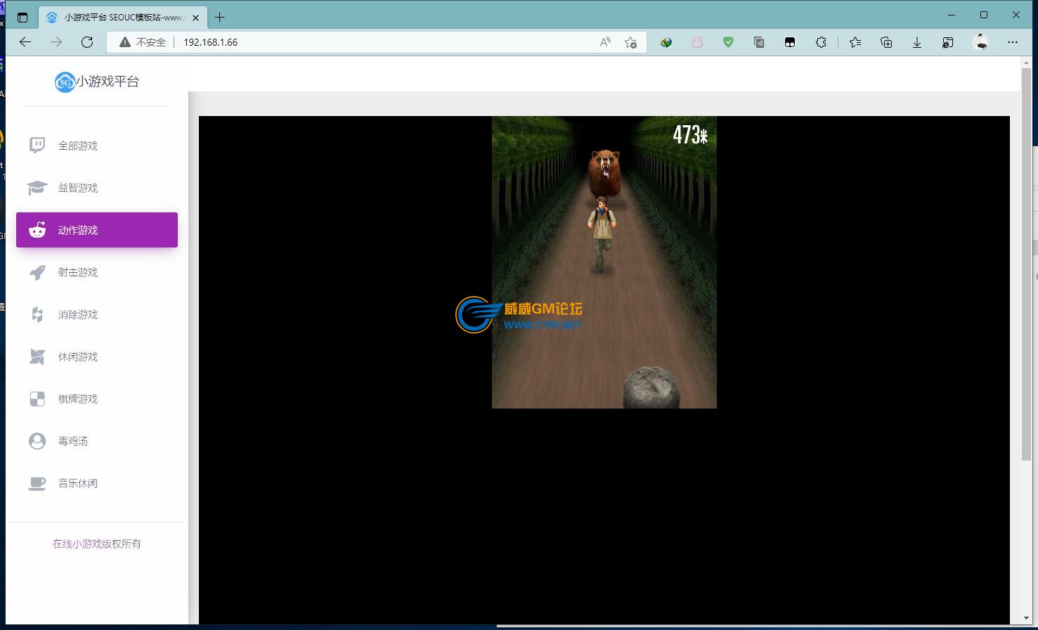This screenshot has width=1038, height=630.
Task: Go back with the browser back arrow
Action: tap(25, 42)
